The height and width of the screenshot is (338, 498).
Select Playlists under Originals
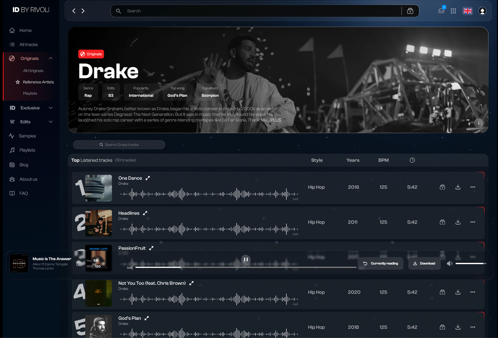click(x=30, y=93)
